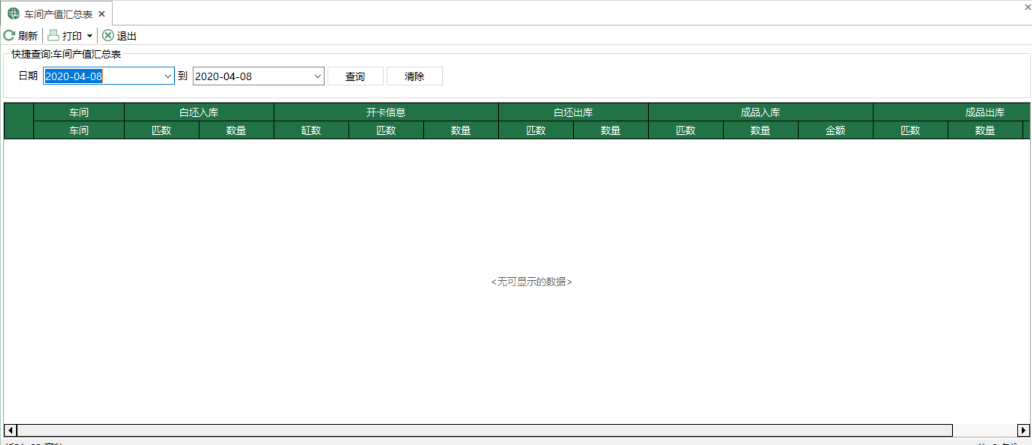The image size is (1032, 445).
Task: Click the 白坯入库 group header
Action: 199,112
